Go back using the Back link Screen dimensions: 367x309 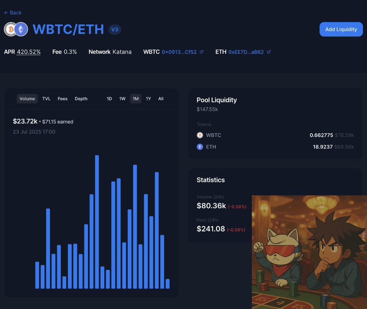(x=13, y=13)
